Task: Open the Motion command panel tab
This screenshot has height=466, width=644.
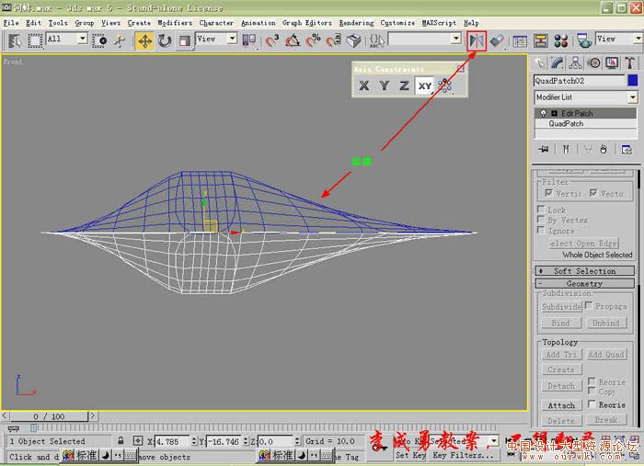Action: click(593, 63)
